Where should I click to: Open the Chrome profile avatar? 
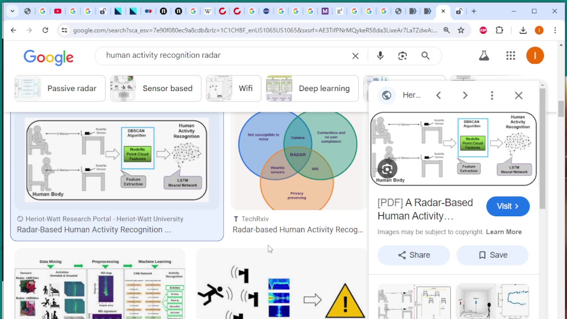(539, 30)
